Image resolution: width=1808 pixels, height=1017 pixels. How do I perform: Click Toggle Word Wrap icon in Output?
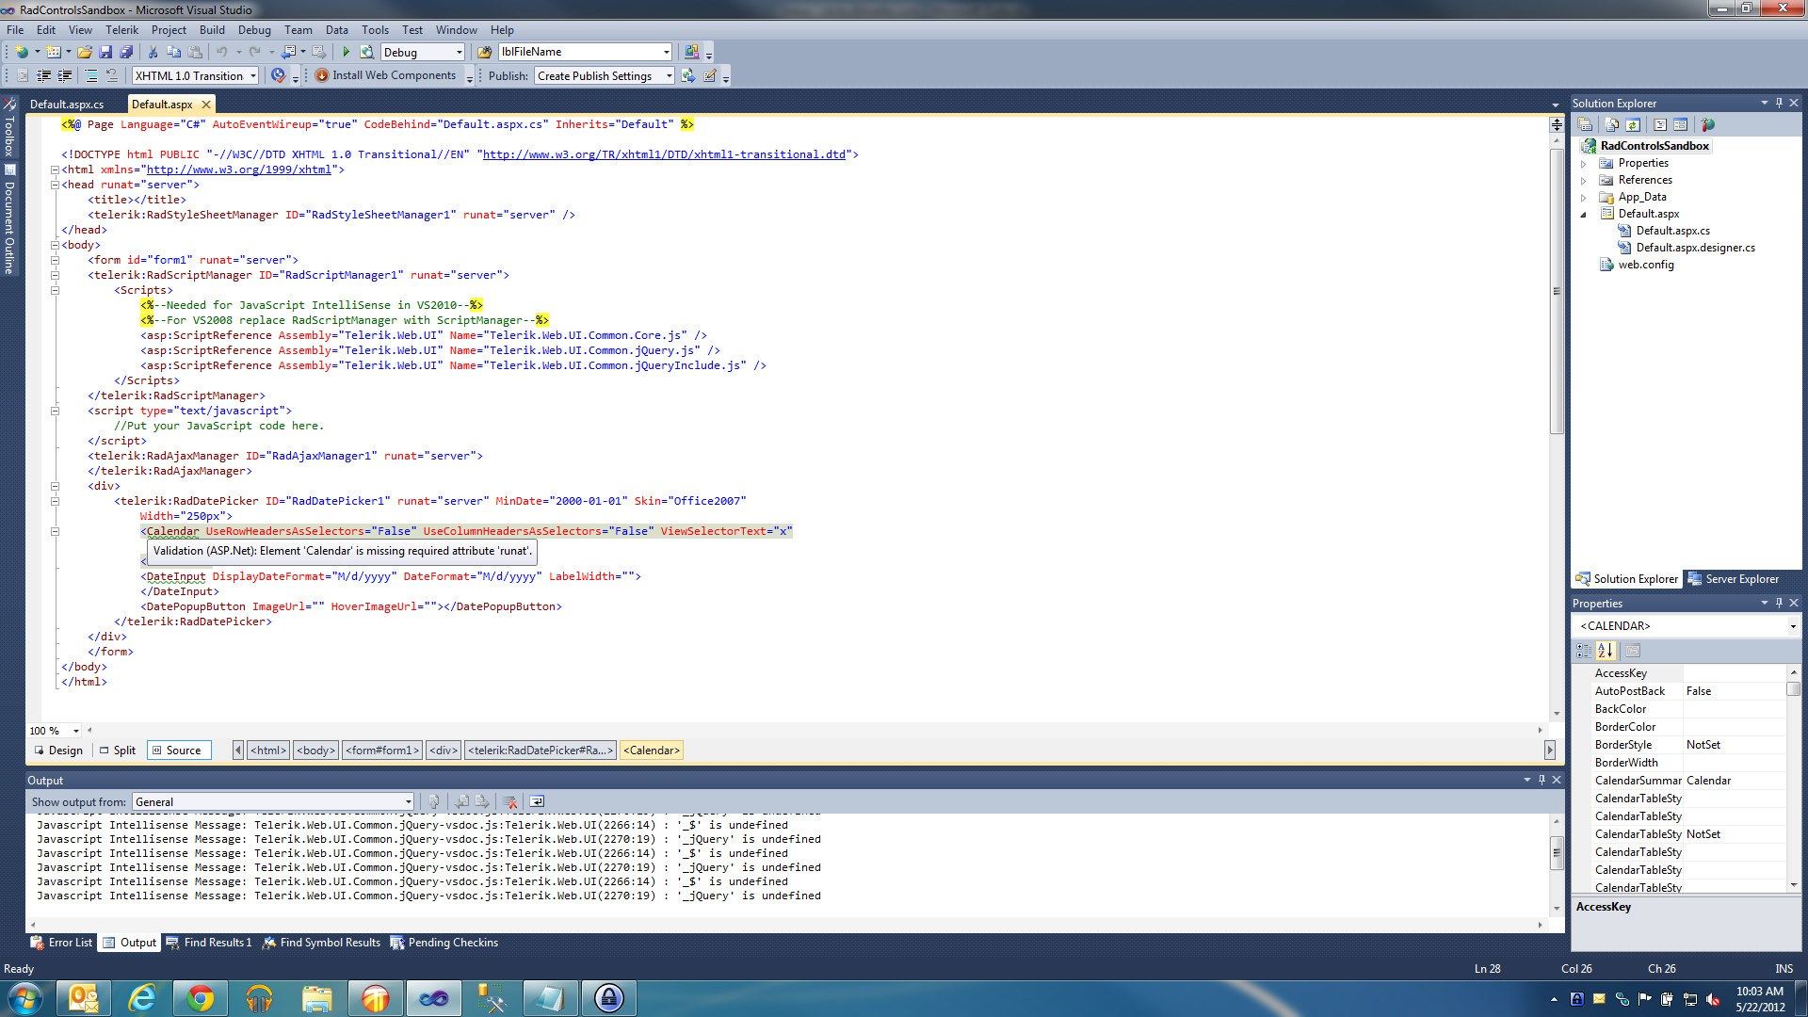click(x=537, y=801)
